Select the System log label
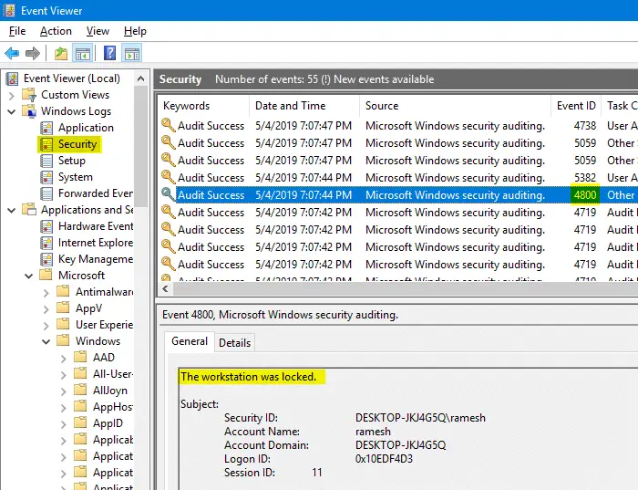Viewport: 638px width, 490px height. pos(76,177)
